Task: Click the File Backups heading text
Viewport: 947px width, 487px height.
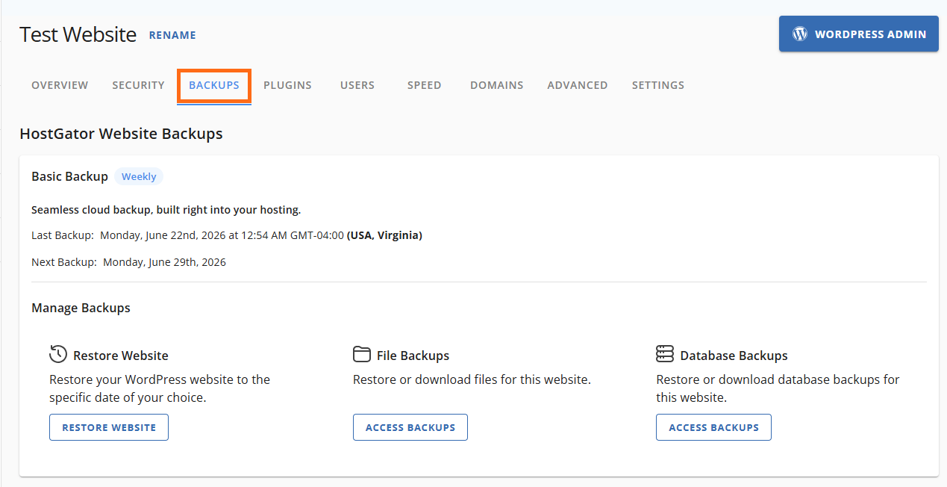Action: 413,356
